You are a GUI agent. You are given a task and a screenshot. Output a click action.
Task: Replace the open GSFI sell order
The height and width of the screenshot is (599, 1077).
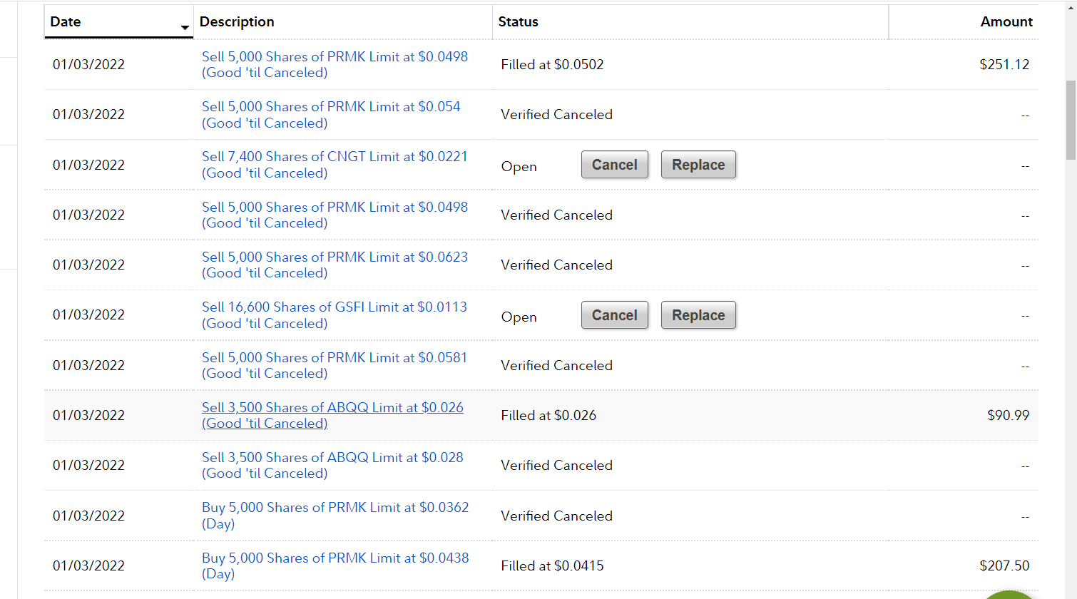[698, 315]
